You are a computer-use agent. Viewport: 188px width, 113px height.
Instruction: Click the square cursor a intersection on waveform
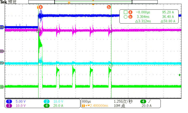pyautogui.click(x=38, y=31)
